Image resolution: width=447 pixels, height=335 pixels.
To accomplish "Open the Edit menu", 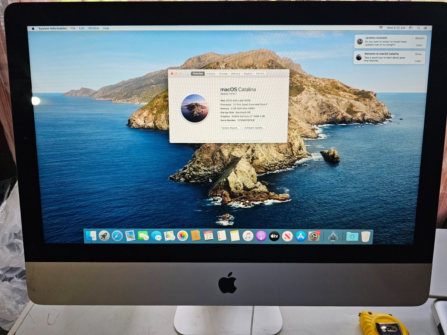I will [x=82, y=28].
